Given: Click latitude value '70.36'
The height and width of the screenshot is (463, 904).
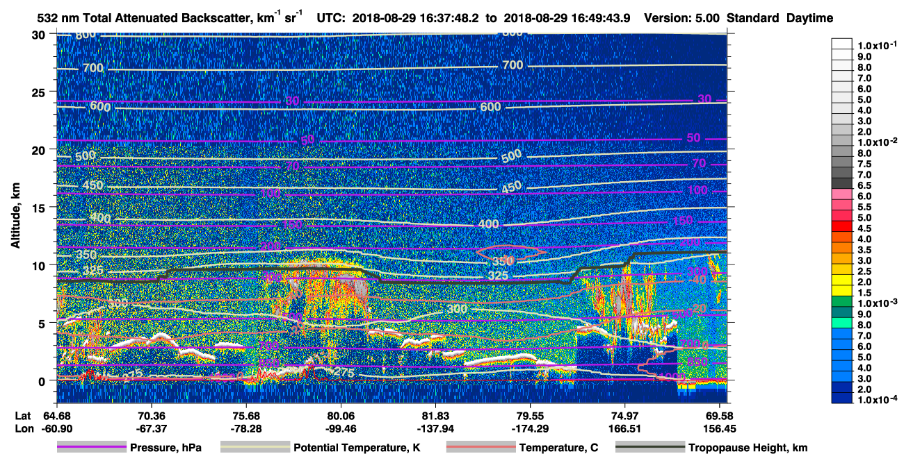Looking at the screenshot, I should (151, 415).
